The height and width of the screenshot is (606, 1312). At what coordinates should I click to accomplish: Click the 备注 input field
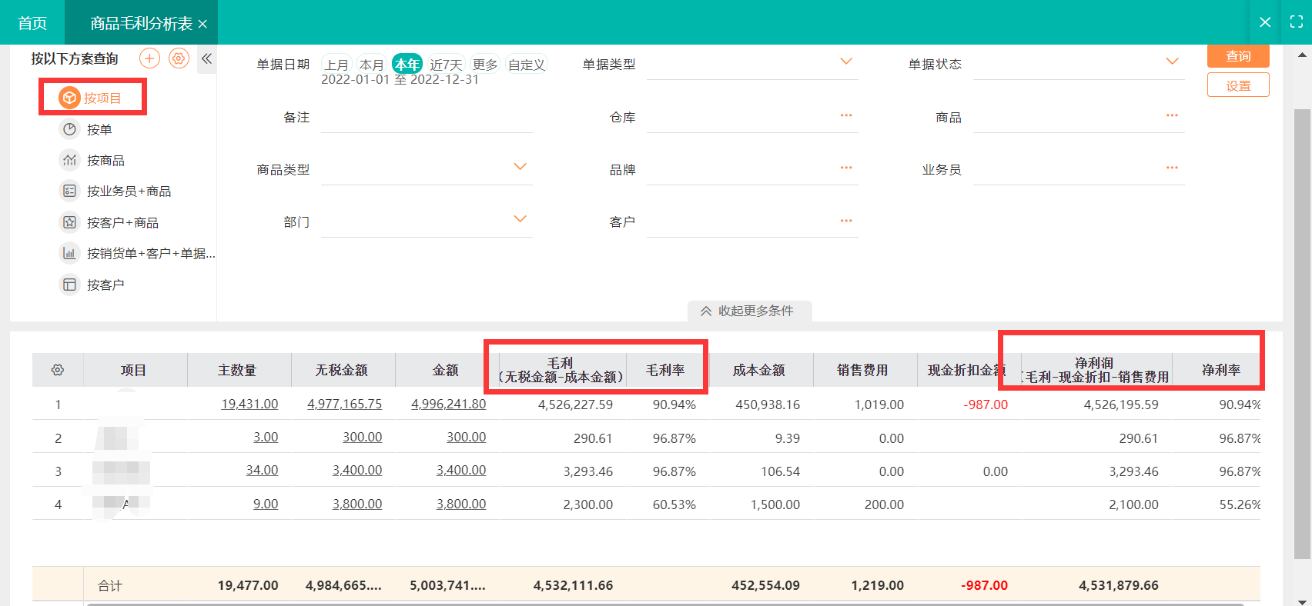427,118
